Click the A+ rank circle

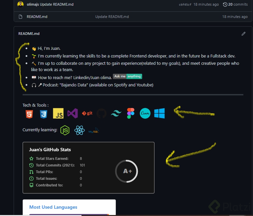[126, 171]
